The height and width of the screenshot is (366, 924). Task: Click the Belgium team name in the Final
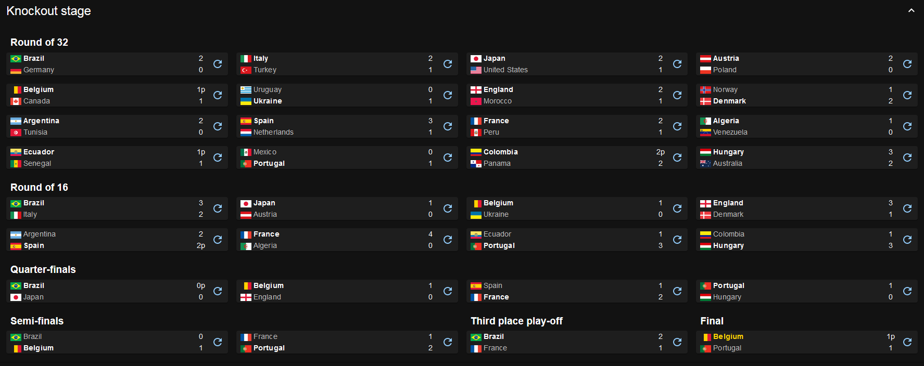tap(728, 336)
